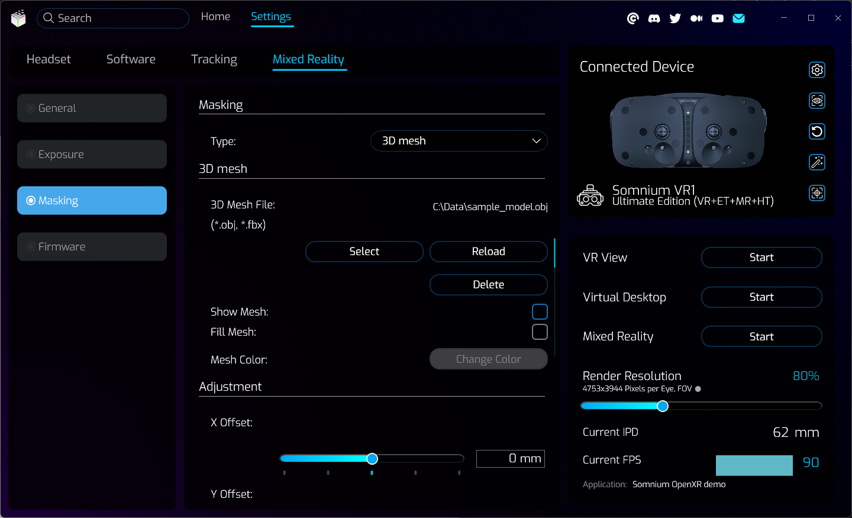Open the Discord icon link
852x518 pixels.
point(654,18)
